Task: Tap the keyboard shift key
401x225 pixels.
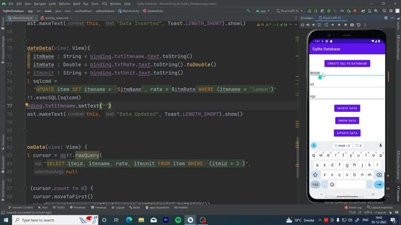Action: coord(315,175)
